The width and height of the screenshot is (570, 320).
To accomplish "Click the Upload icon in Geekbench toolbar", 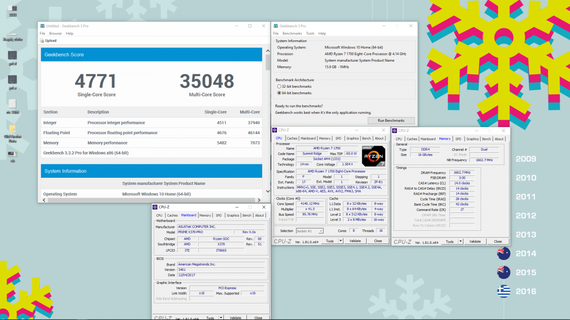I will 42,40.
